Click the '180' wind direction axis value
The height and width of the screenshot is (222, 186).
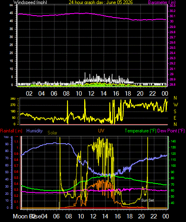coord(13,112)
